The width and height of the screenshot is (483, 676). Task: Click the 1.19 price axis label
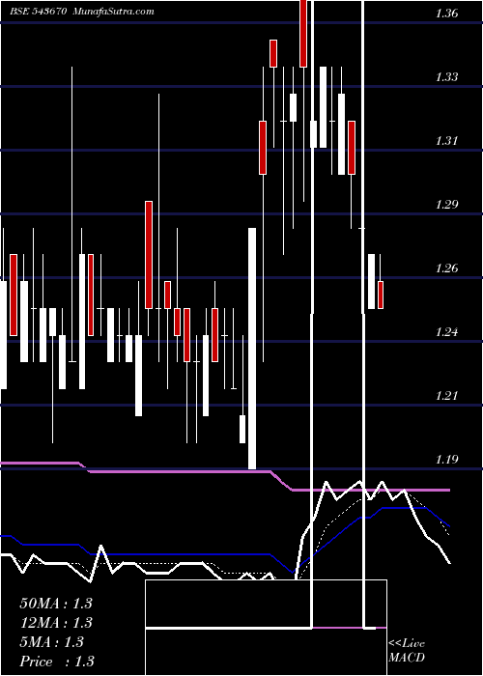tap(446, 460)
